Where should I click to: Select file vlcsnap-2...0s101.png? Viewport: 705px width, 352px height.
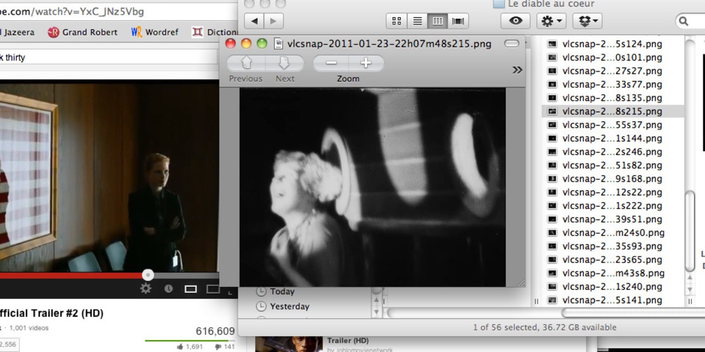[x=612, y=57]
